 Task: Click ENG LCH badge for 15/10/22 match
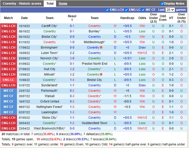8,26
